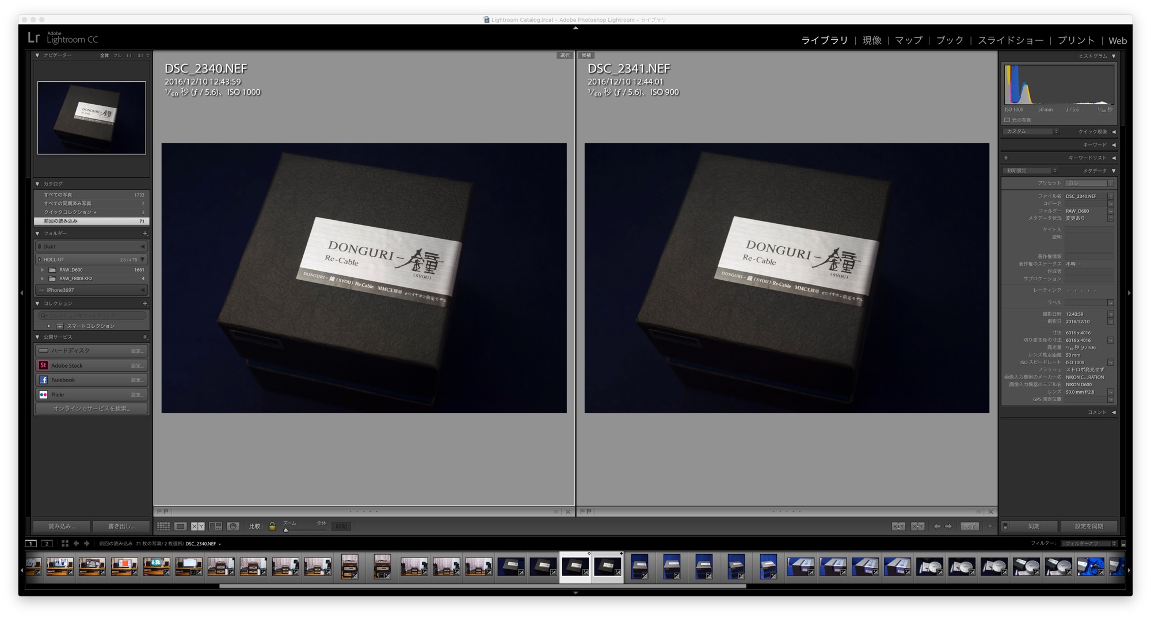Viewport: 1151px width, 618px height.
Task: Switch to the スライドショー module
Action: click(x=1011, y=40)
